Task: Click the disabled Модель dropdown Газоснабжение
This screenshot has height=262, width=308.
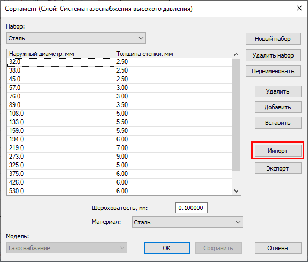Action: [x=67, y=248]
